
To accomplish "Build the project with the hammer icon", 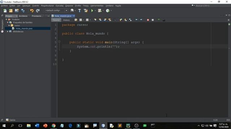I will [x=79, y=11].
